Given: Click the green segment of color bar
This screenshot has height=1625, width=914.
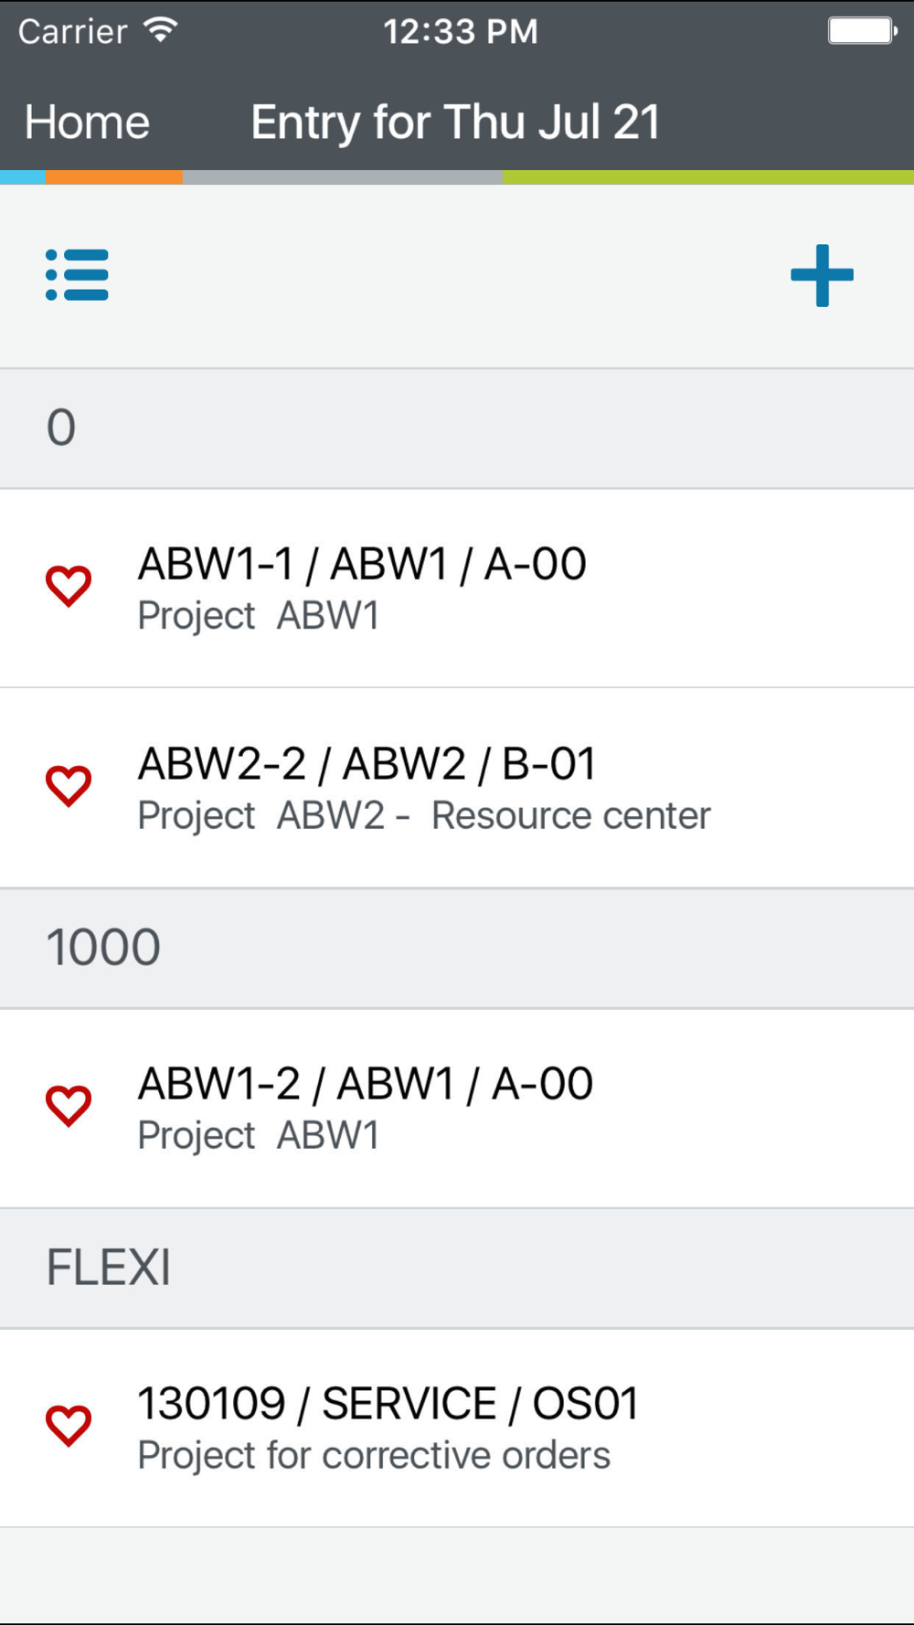Looking at the screenshot, I should (x=707, y=177).
